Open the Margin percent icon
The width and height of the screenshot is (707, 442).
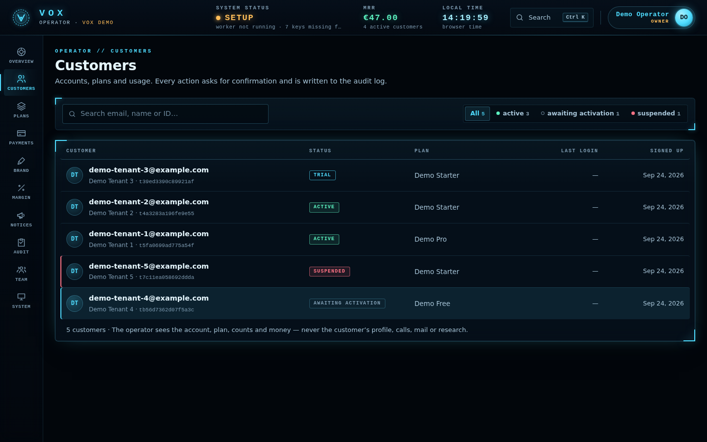[x=21, y=188]
